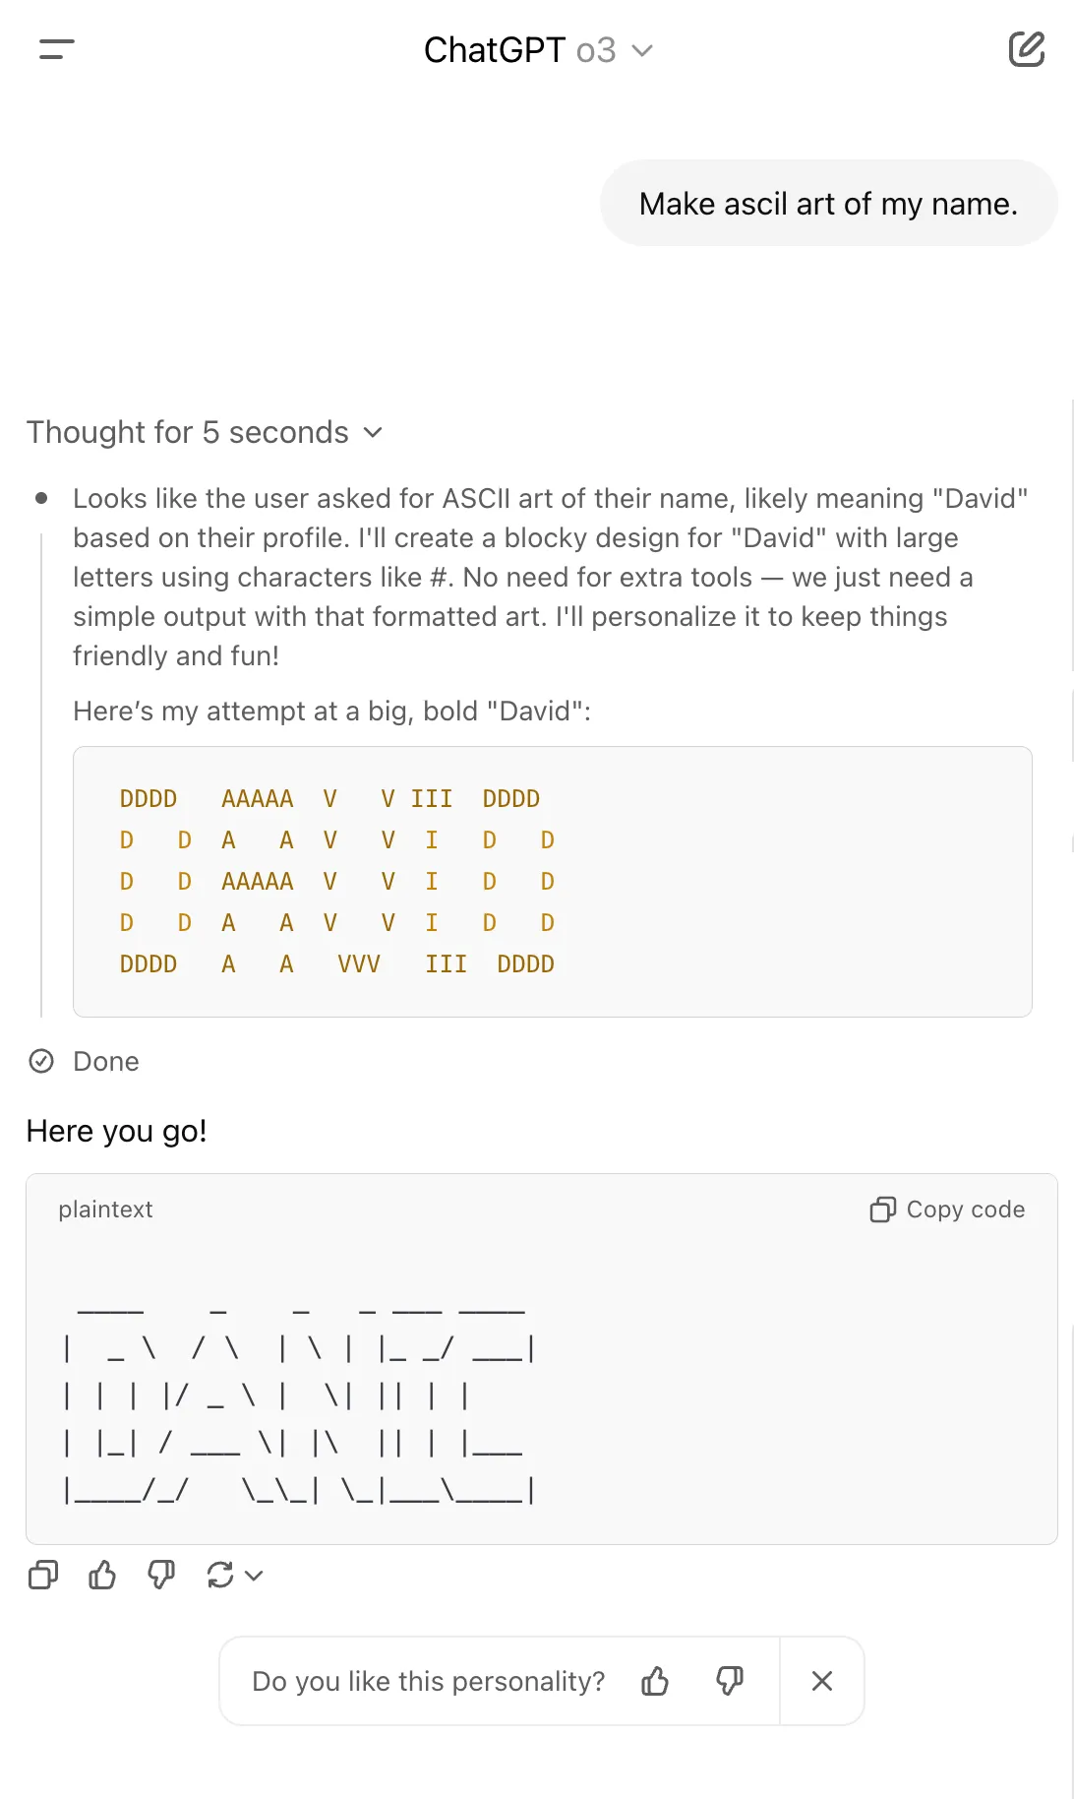Open the sidebar menu icon
This screenshot has width=1074, height=1799.
pyautogui.click(x=57, y=49)
